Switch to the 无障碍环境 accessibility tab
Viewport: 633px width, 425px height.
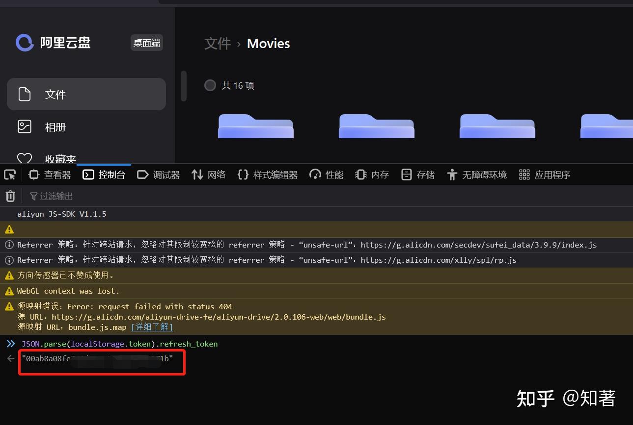[x=477, y=175]
